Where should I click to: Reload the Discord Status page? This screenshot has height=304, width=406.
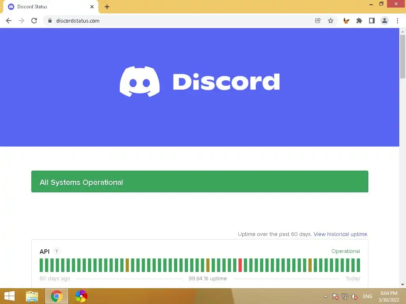34,21
